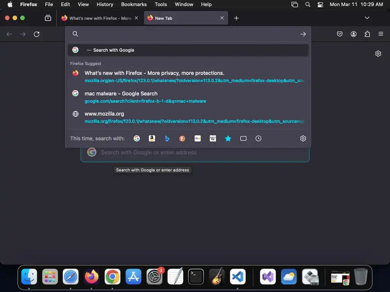Open Firefox account menu
Viewport: 390px width, 292px height.
click(353, 34)
